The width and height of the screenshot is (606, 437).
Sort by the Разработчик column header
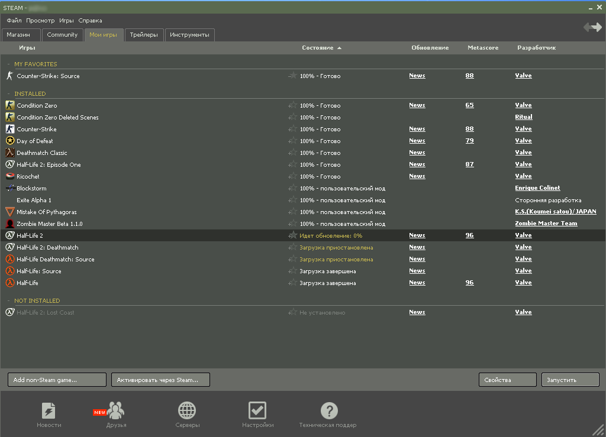click(536, 48)
